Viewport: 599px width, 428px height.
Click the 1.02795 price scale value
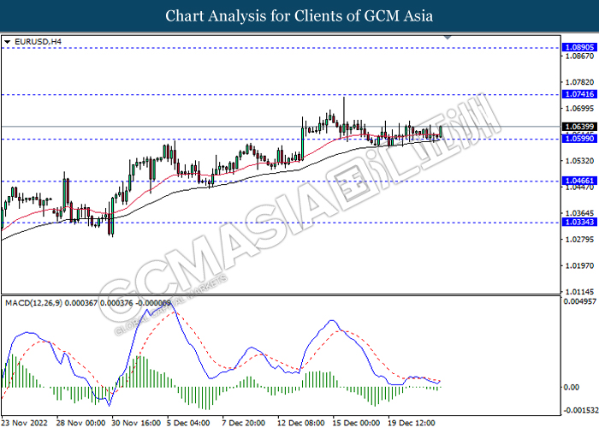[x=579, y=239]
